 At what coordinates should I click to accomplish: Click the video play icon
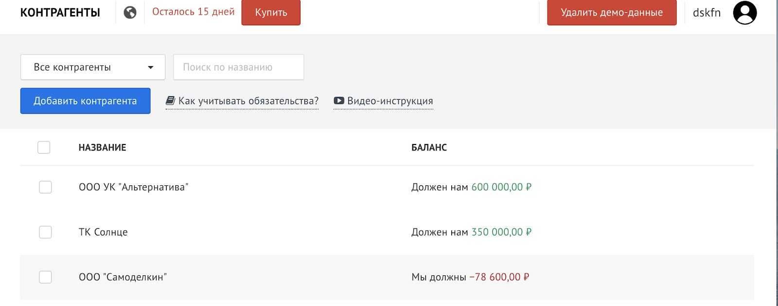(x=339, y=101)
